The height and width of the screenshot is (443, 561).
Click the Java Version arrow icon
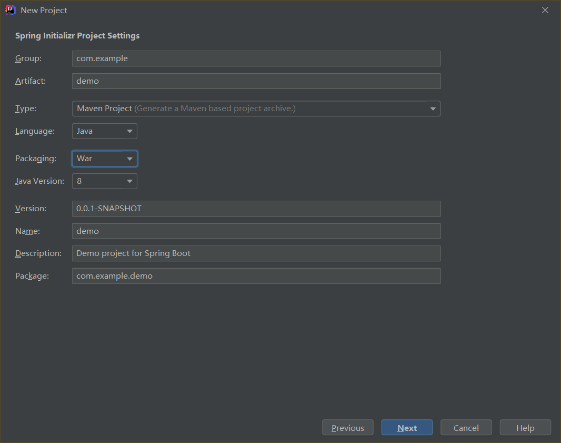(129, 181)
